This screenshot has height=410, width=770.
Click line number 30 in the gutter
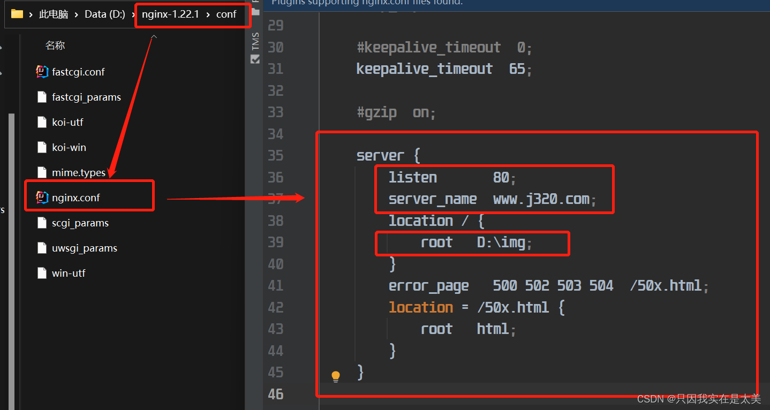[276, 48]
